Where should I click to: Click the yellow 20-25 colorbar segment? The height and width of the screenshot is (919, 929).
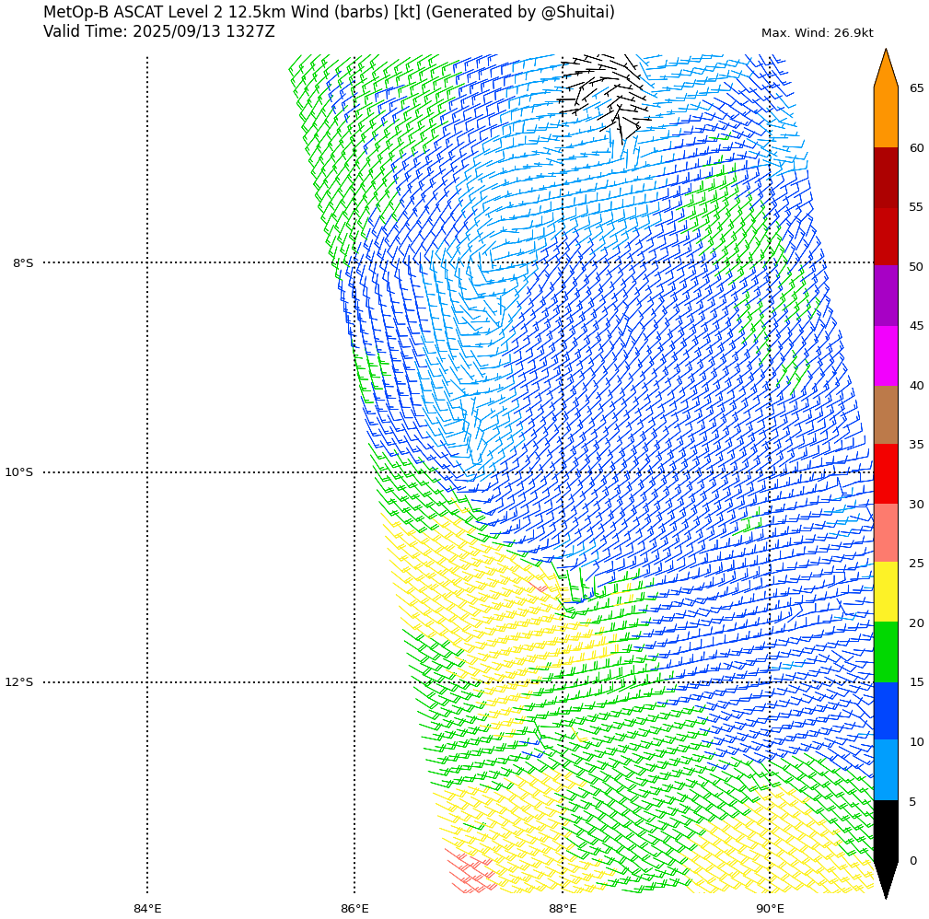point(886,592)
